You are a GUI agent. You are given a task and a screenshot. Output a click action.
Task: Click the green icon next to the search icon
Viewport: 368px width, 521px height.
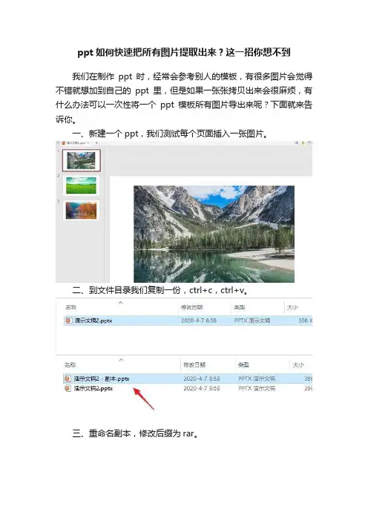pyautogui.click(x=303, y=143)
